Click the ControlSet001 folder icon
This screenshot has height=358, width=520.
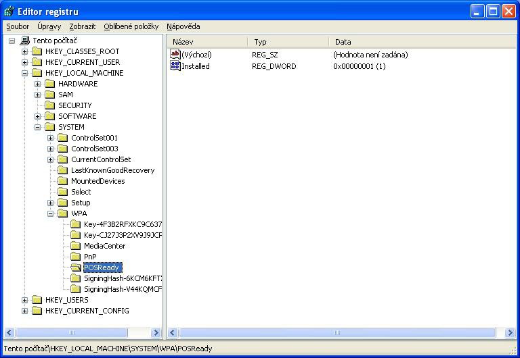(x=63, y=138)
